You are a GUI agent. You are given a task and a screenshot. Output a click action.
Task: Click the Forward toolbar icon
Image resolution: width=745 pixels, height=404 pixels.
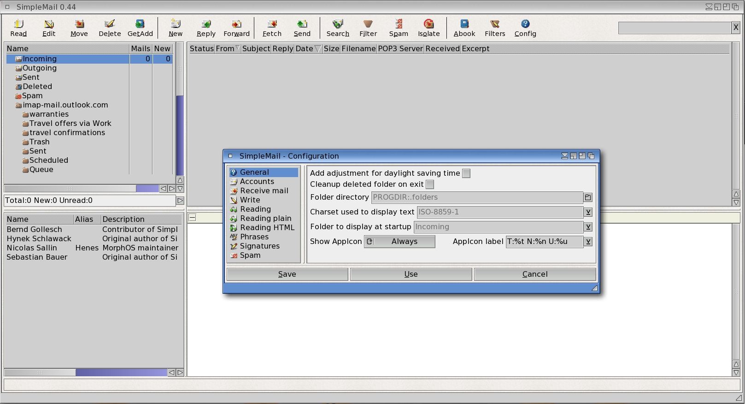[x=236, y=28]
